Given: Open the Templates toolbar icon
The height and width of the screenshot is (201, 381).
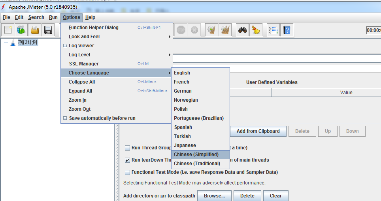Looking at the screenshot, I should pyautogui.click(x=21, y=30).
